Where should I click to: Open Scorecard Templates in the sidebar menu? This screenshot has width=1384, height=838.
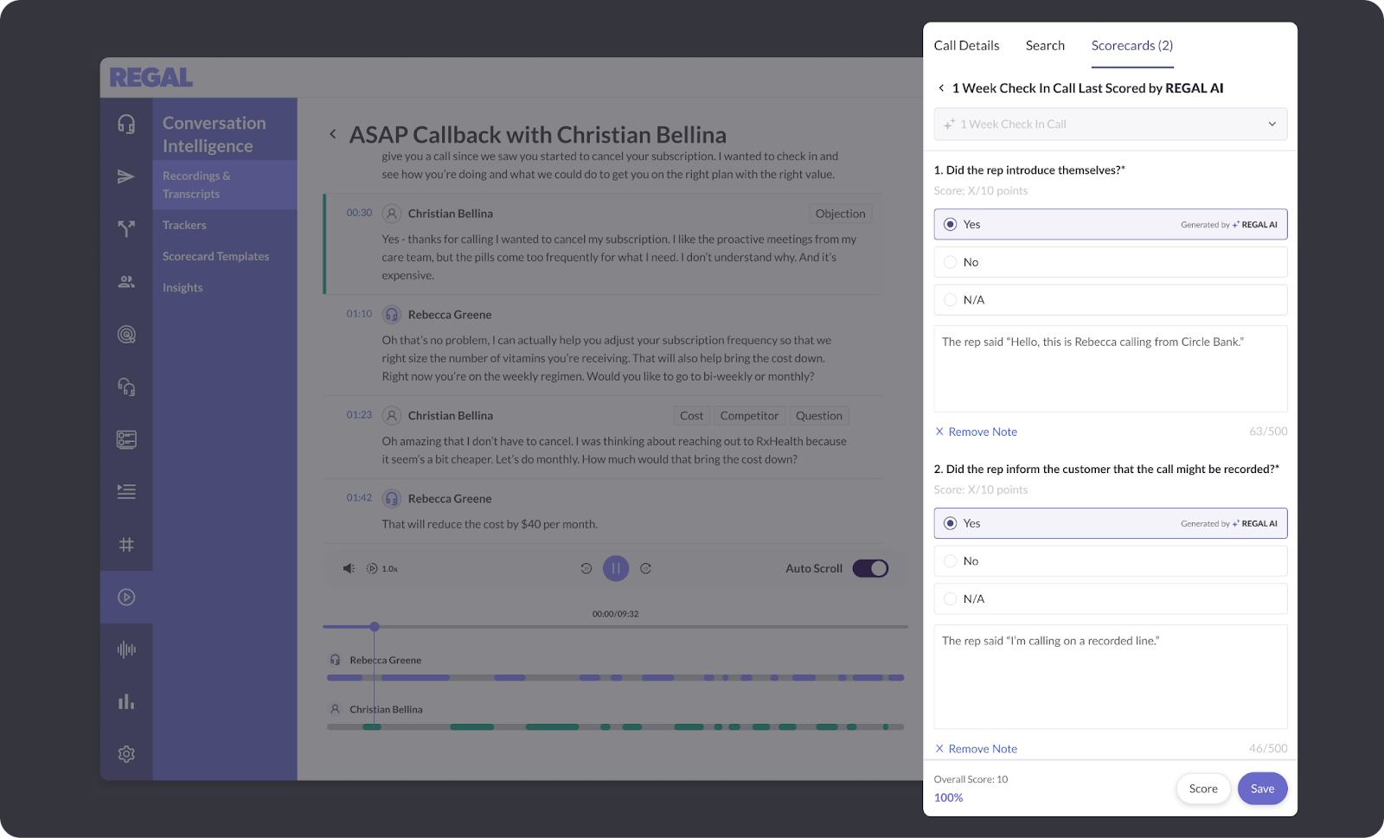[x=215, y=256]
